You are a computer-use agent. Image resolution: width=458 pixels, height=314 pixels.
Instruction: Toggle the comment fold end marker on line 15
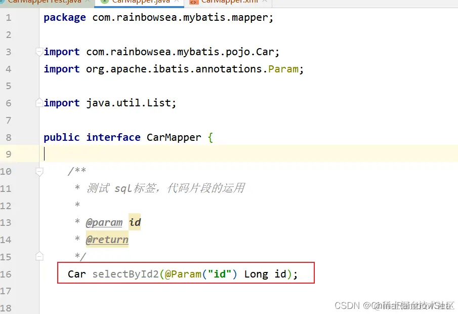click(39, 257)
